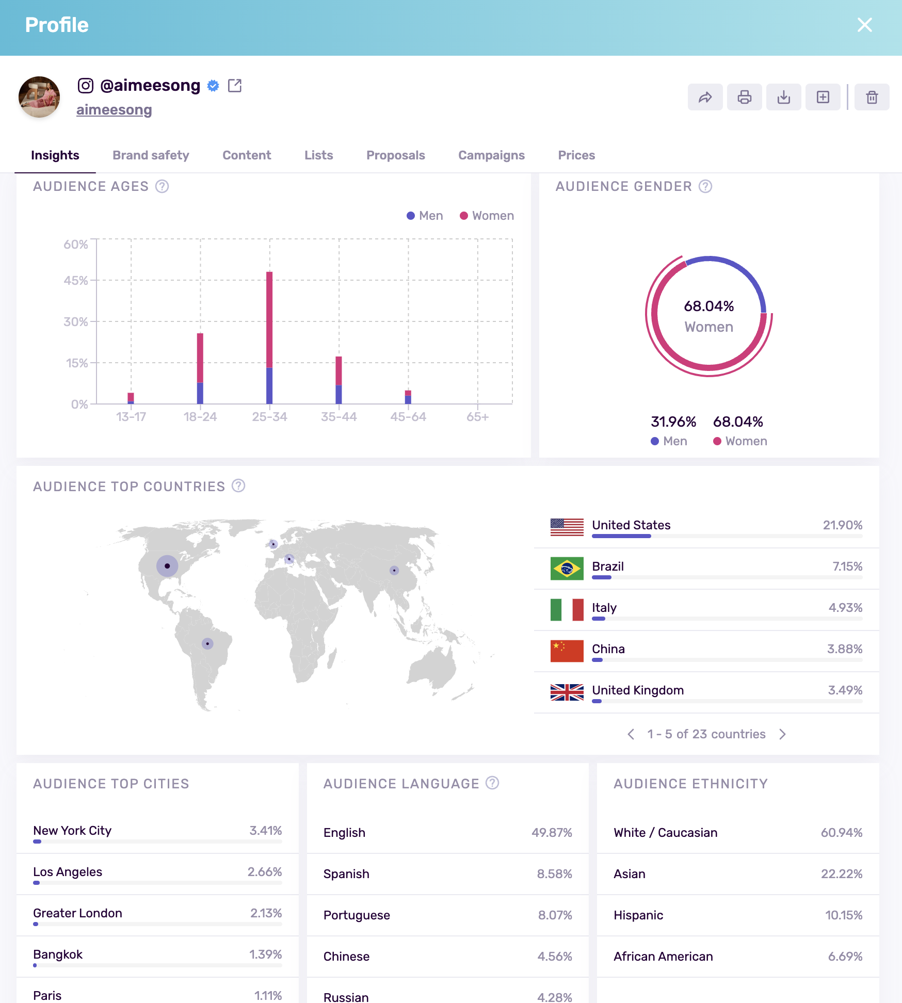Click the United States percentage bar

click(x=621, y=537)
